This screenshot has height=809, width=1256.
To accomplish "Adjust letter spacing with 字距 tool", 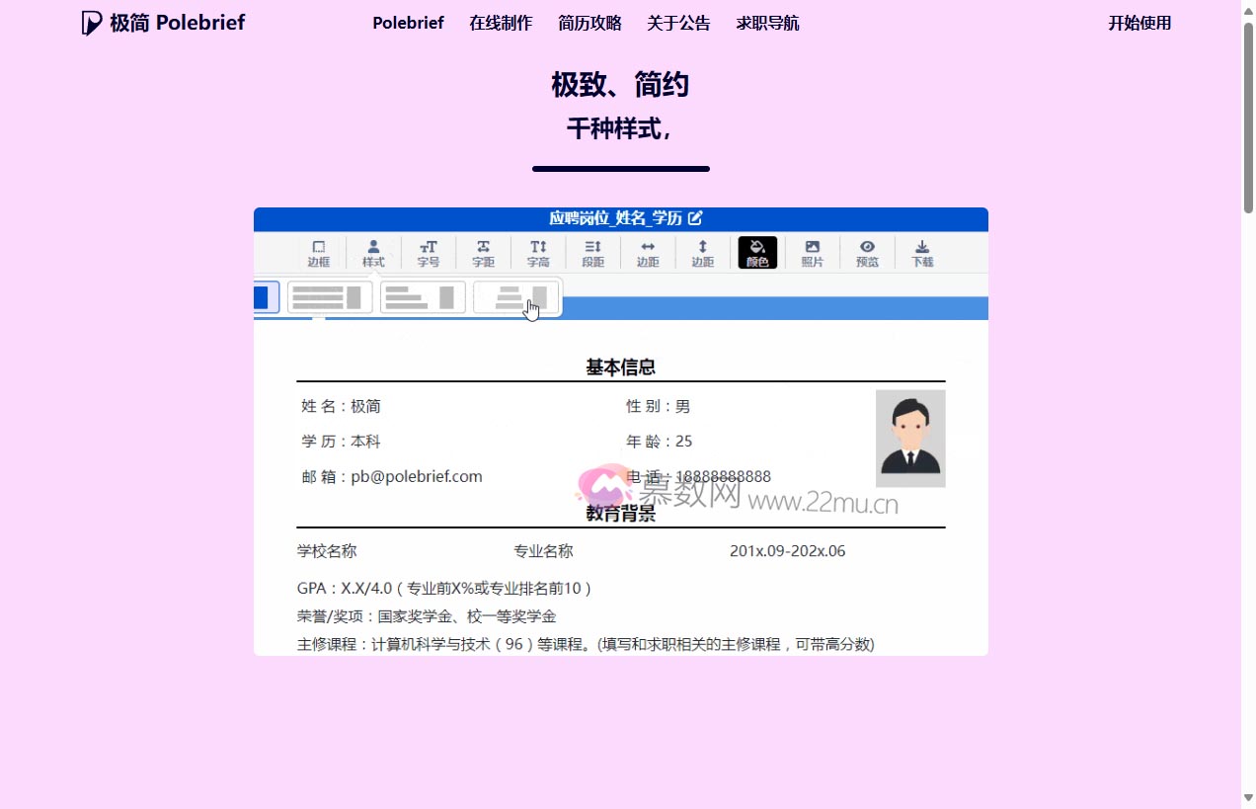I will tap(483, 252).
